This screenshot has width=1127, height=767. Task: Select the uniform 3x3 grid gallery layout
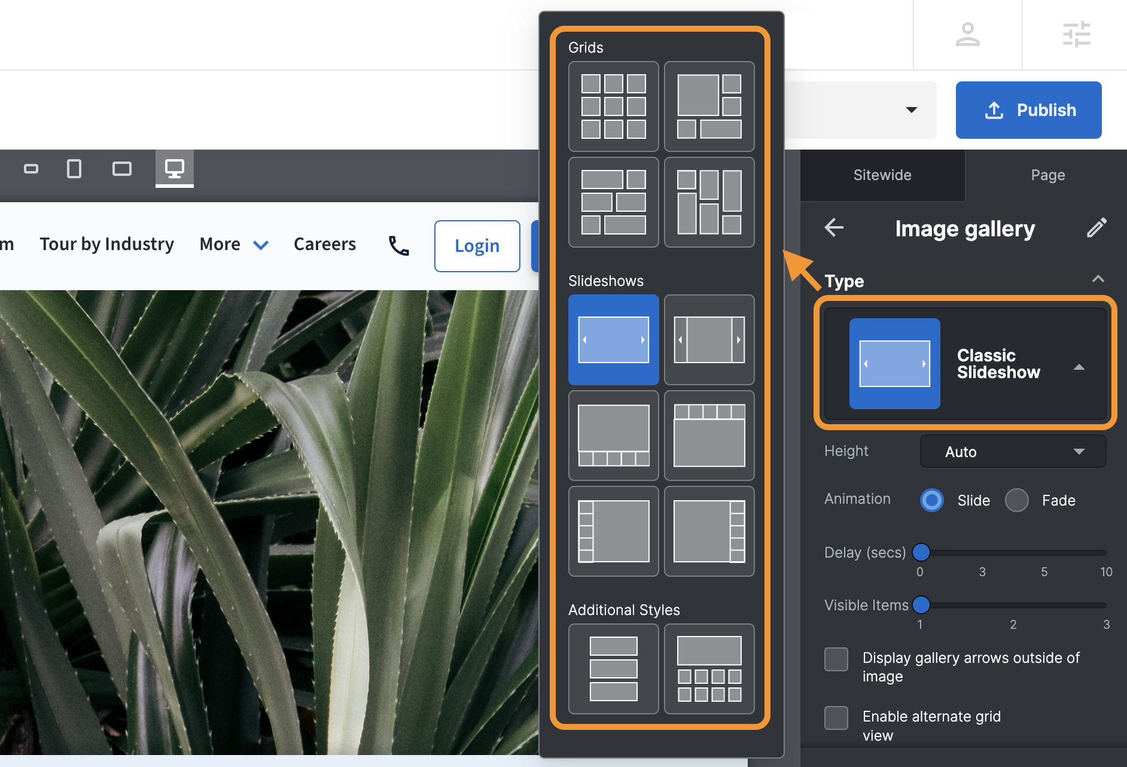[613, 106]
